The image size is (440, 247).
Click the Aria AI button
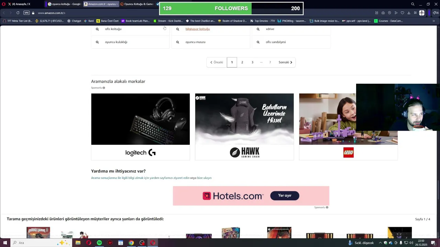(436, 13)
